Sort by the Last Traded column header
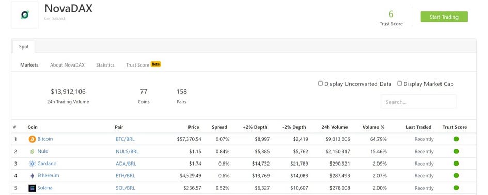 click(x=419, y=127)
